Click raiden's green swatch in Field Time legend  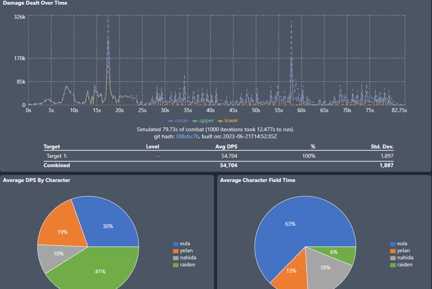(393, 265)
